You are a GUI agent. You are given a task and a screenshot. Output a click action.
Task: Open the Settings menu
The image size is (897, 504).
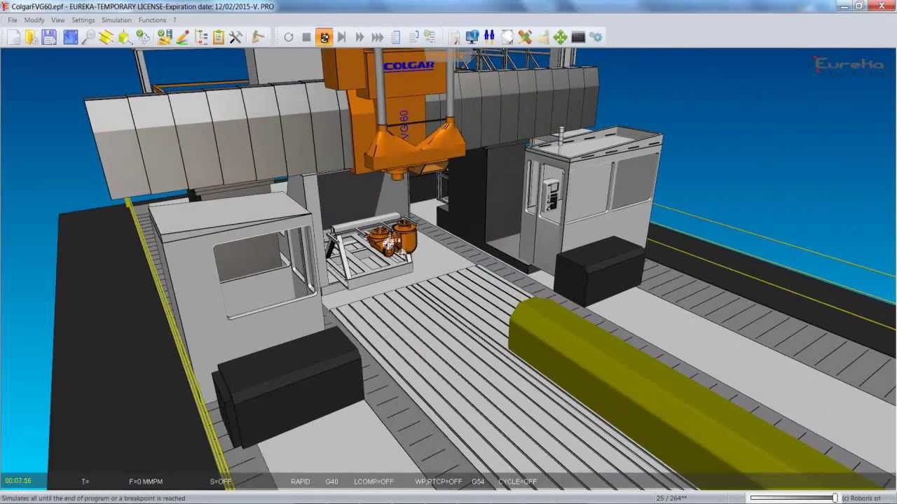(x=83, y=20)
